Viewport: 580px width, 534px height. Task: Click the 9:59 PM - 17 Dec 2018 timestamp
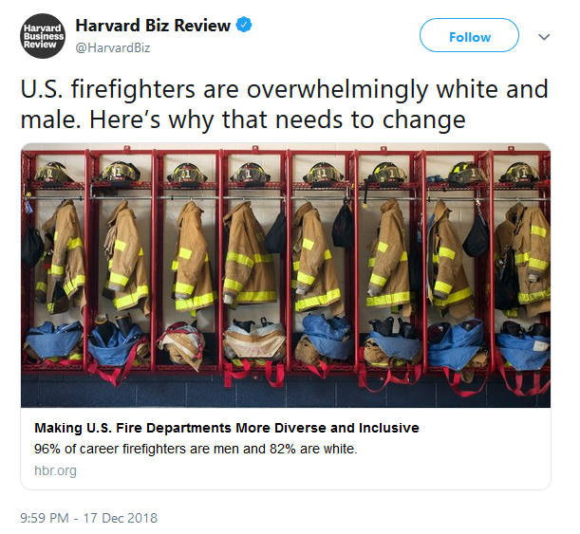[x=89, y=518]
